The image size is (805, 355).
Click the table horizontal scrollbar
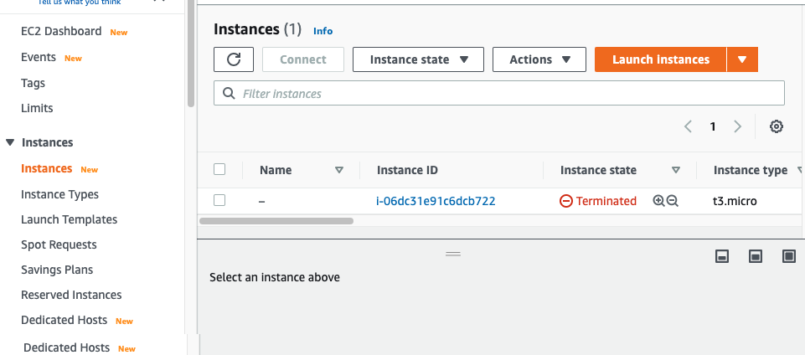276,221
